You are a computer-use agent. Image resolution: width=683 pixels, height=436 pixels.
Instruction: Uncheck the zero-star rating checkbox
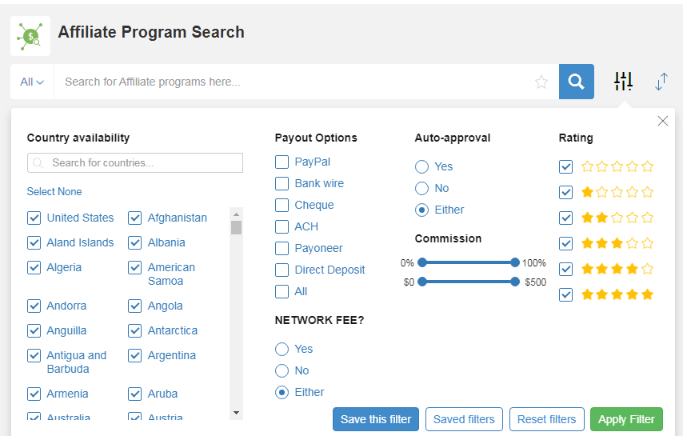[565, 166]
